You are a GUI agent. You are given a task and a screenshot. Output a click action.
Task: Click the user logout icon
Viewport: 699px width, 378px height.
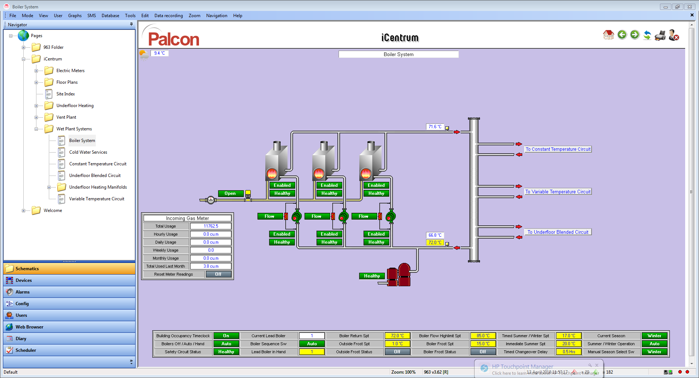click(x=673, y=35)
